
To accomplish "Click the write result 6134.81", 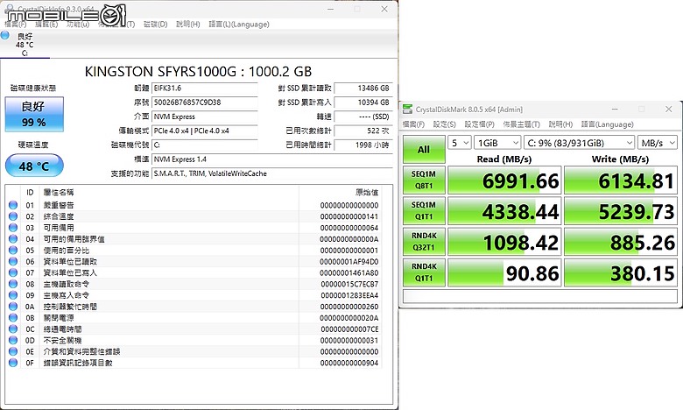I will (x=621, y=180).
